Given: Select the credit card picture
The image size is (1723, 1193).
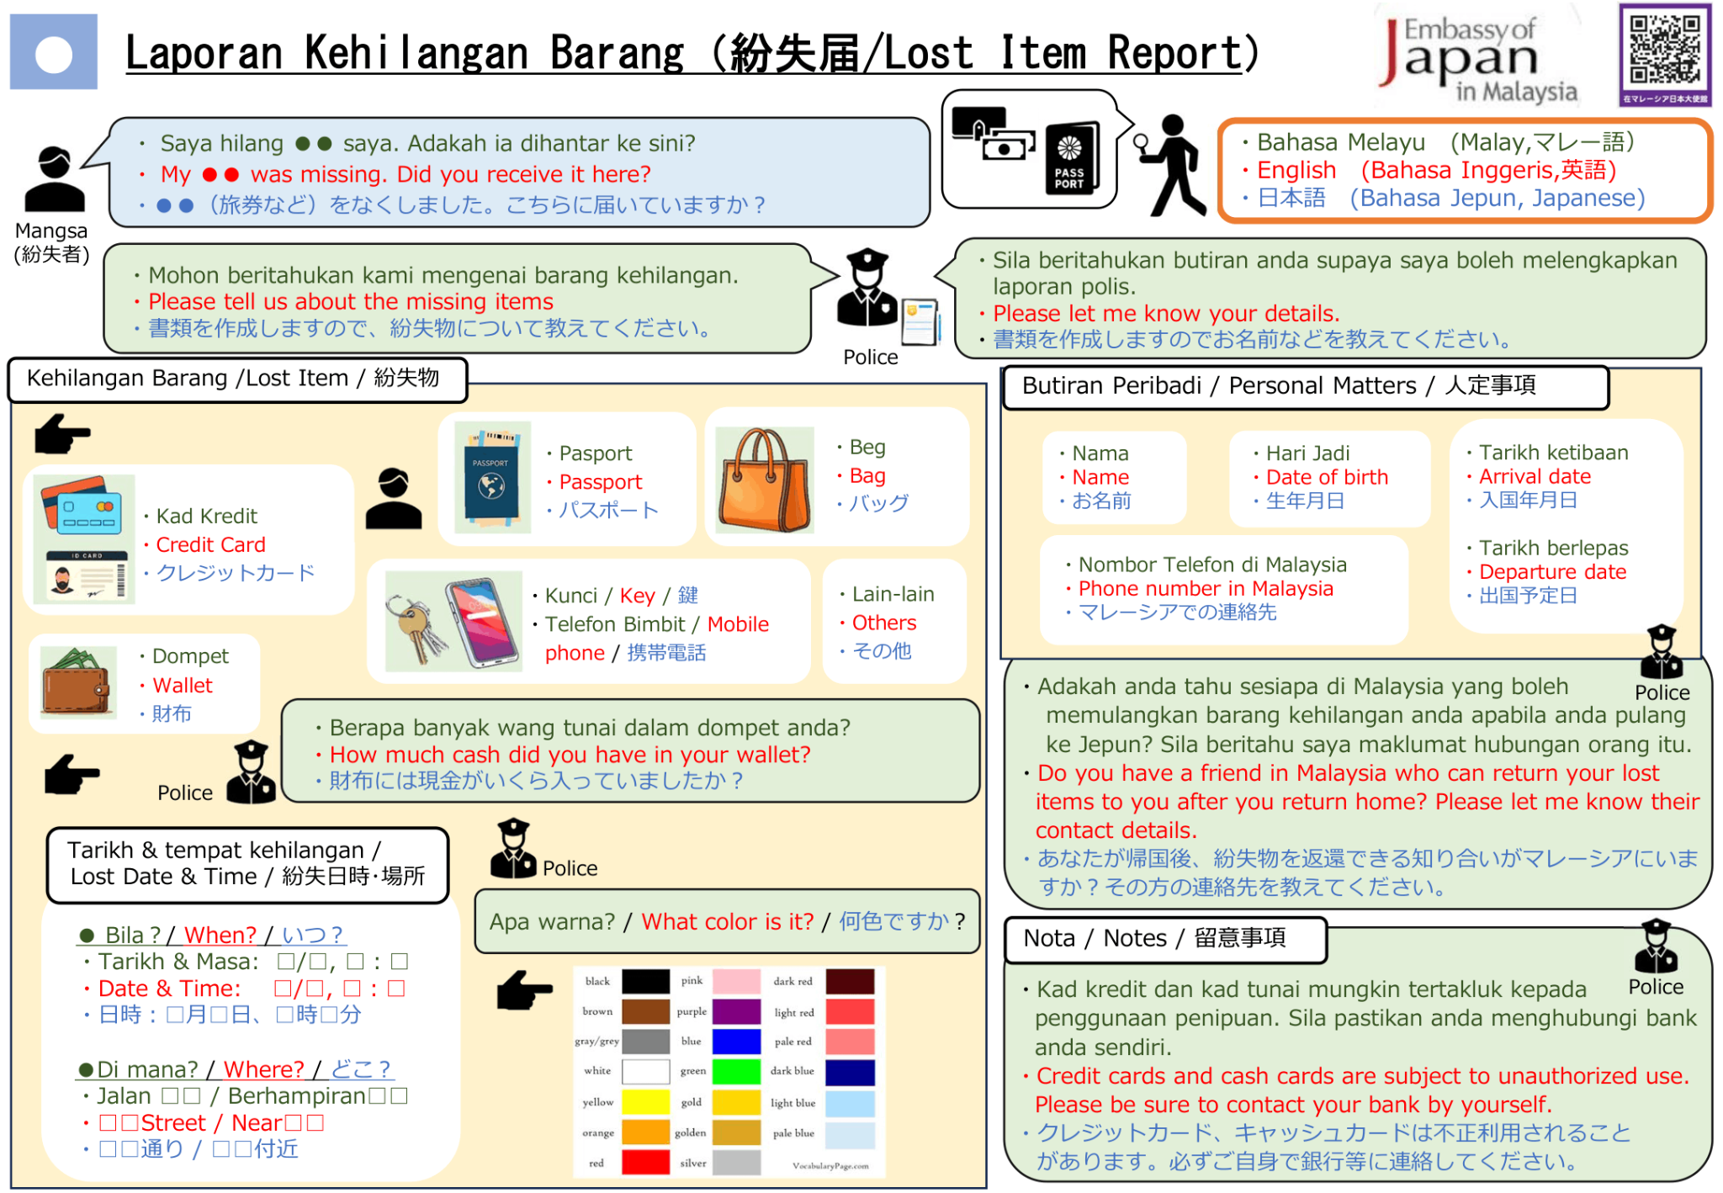Looking at the screenshot, I should click(83, 538).
